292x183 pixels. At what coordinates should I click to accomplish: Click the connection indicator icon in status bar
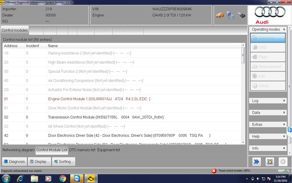pos(288,171)
